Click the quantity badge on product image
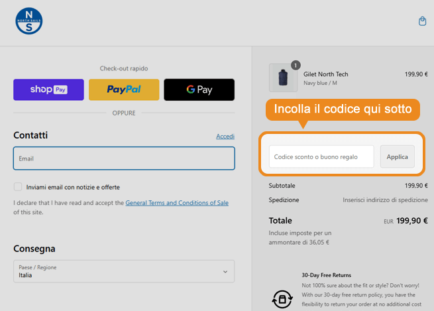 (296, 65)
